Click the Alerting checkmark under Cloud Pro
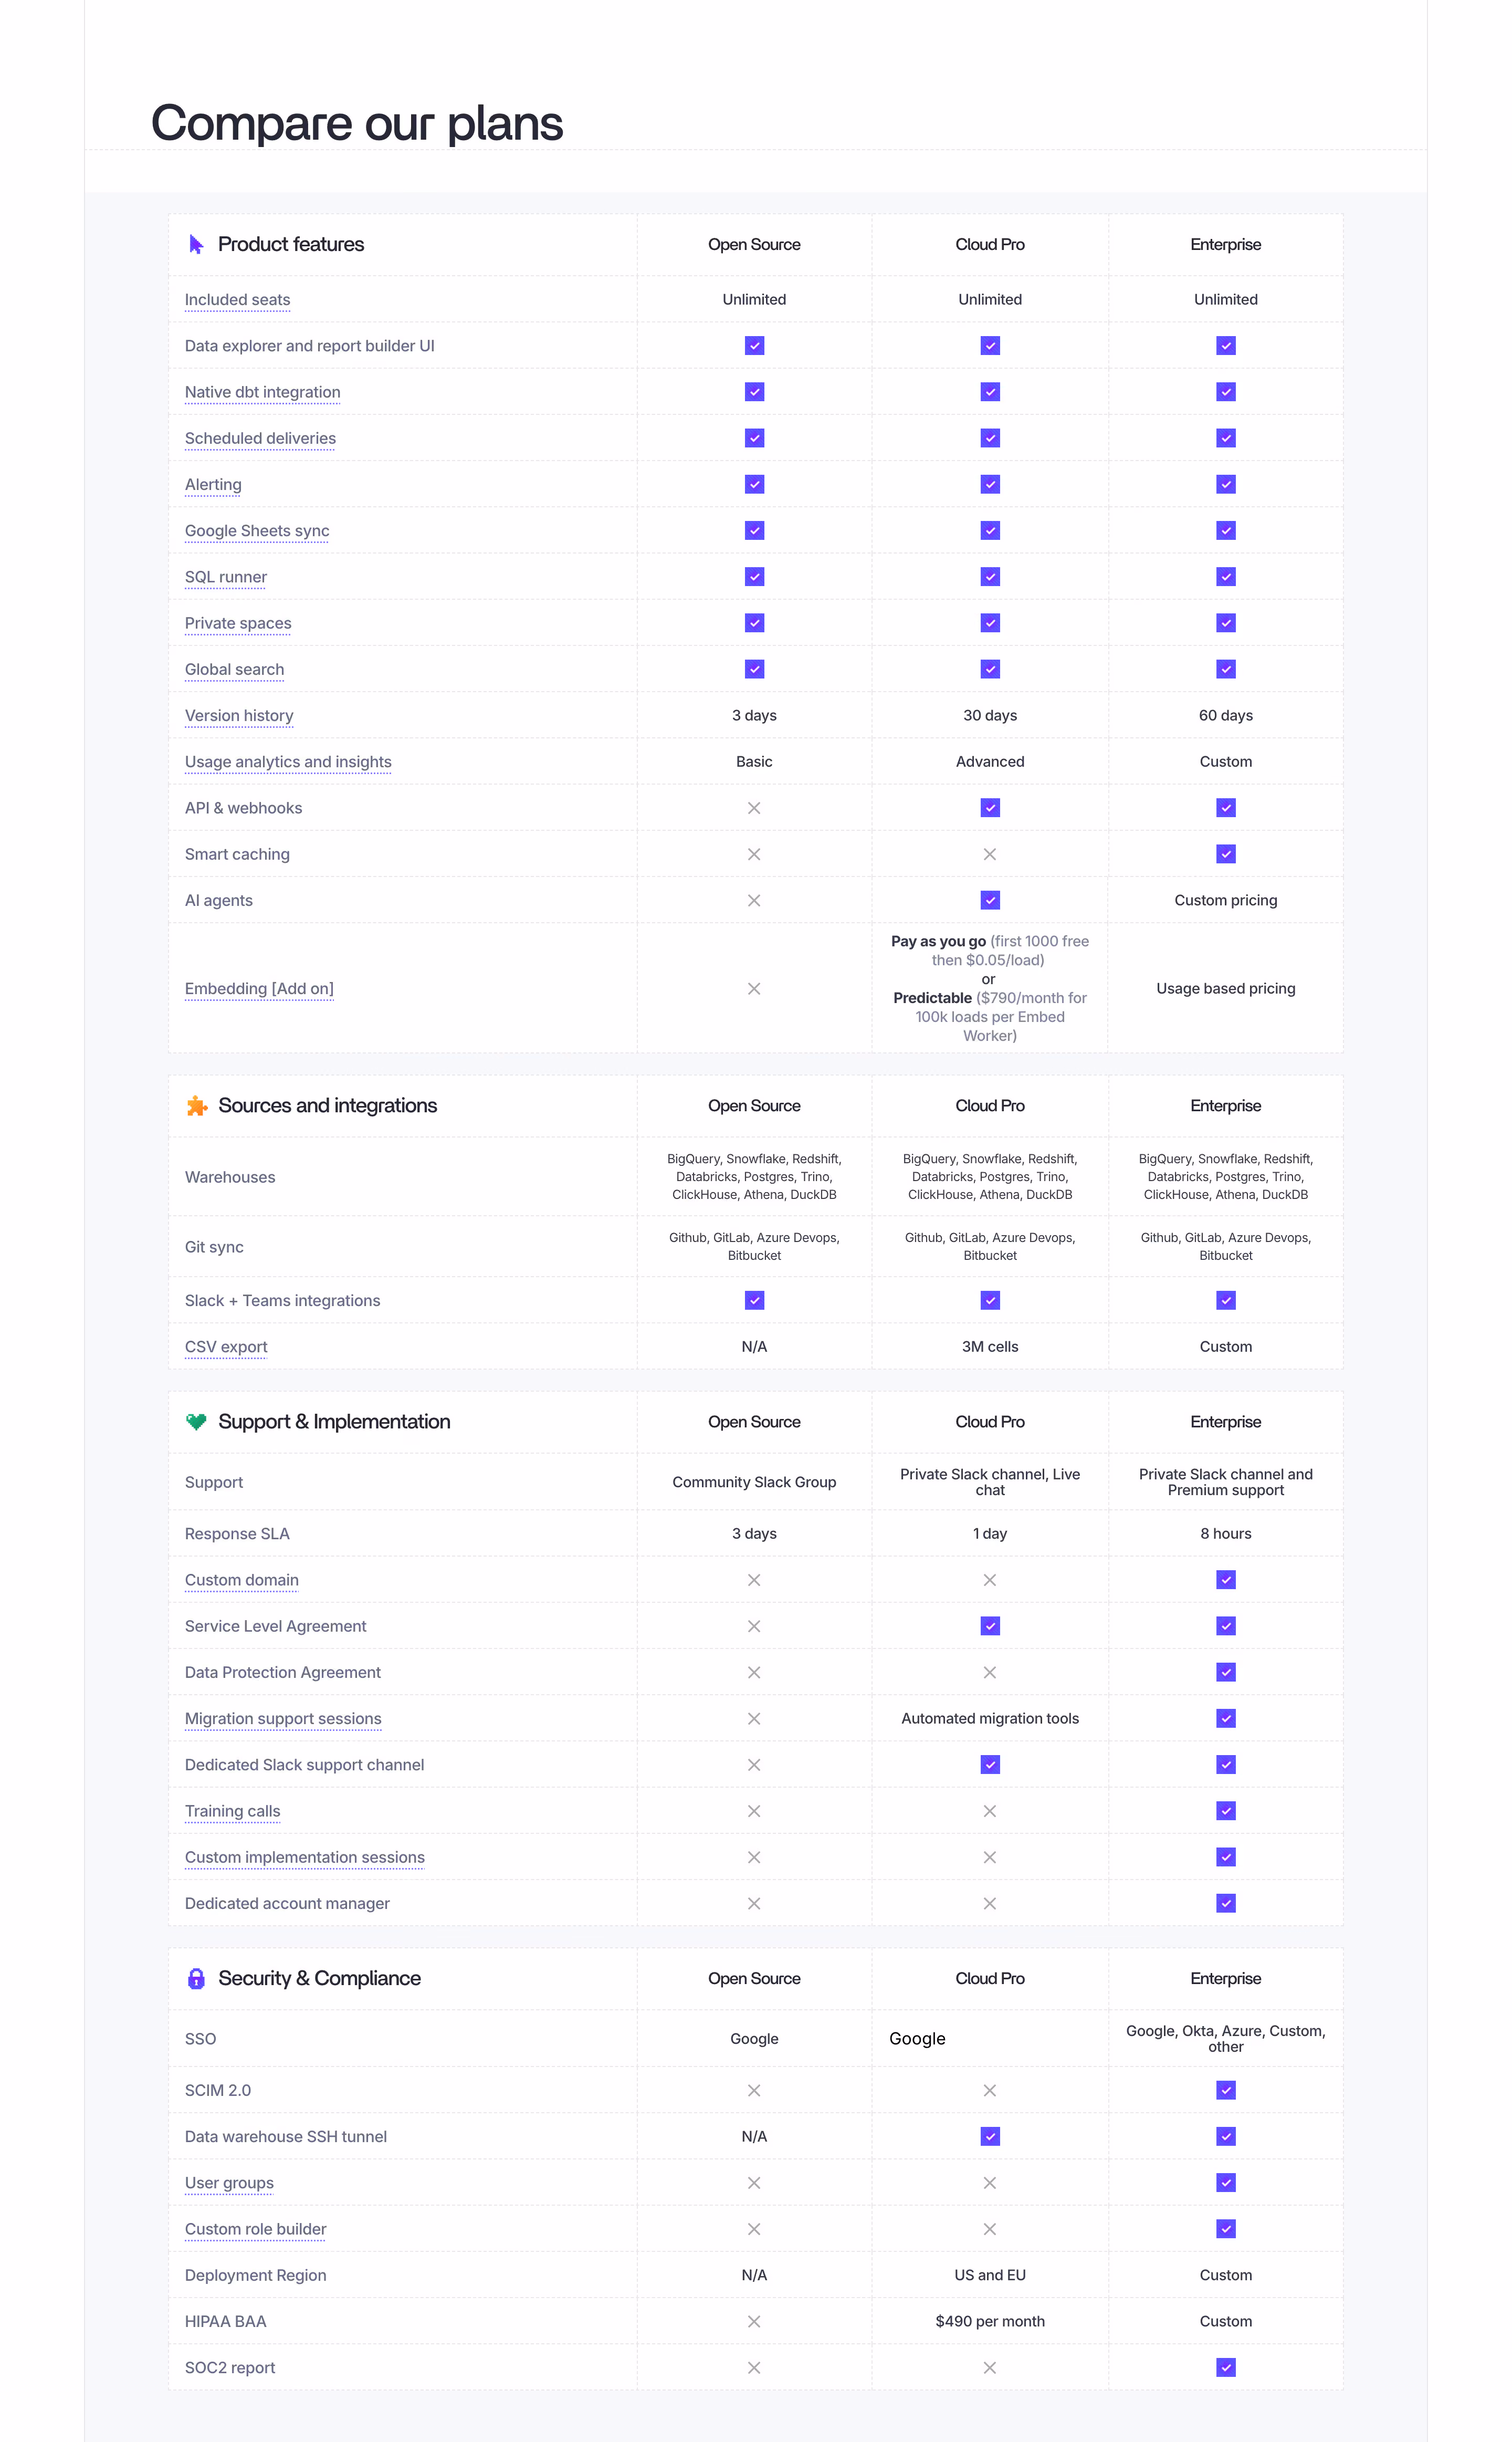Screen dimensions: 1512x2442 point(990,484)
